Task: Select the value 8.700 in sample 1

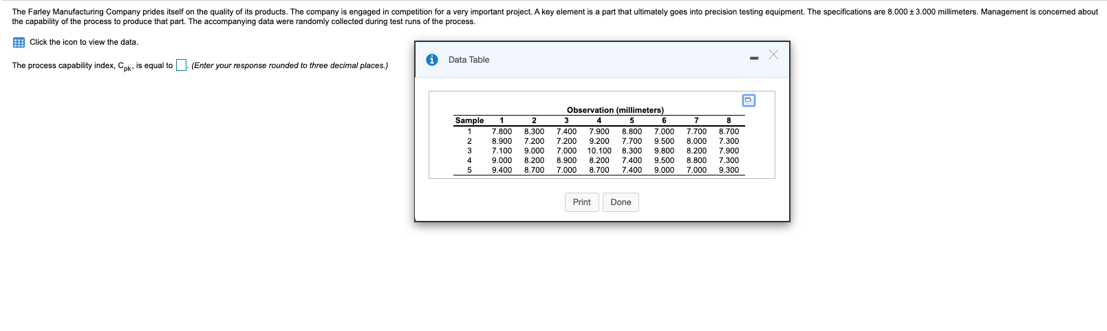Action: pyautogui.click(x=729, y=131)
